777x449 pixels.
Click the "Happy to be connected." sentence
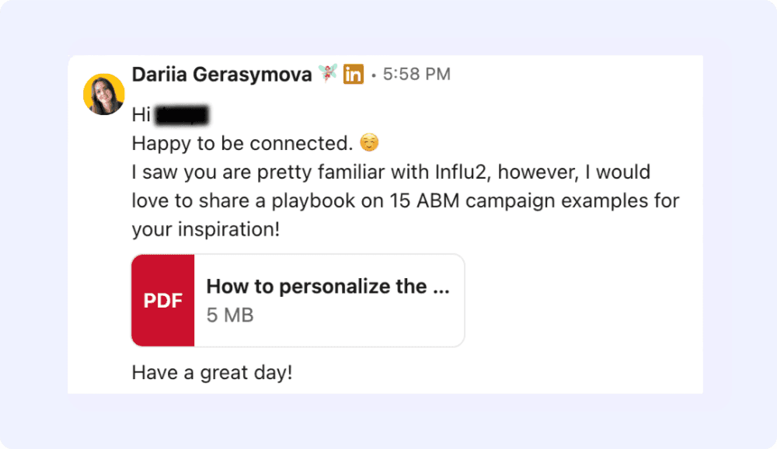pyautogui.click(x=242, y=144)
